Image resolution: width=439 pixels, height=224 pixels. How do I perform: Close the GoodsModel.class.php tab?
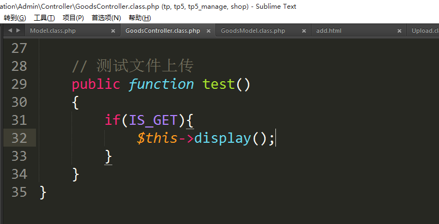pyautogui.click(x=304, y=31)
